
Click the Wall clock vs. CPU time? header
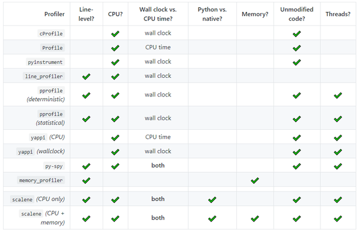coord(158,14)
